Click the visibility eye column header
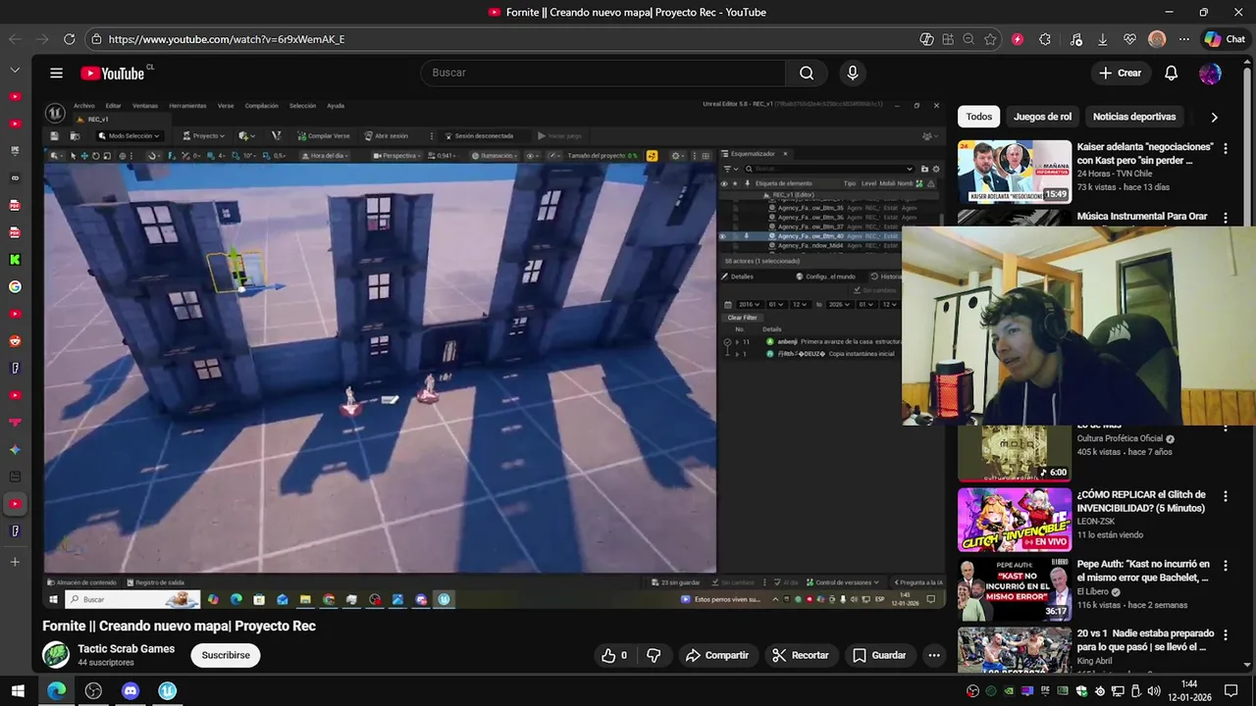The width and height of the screenshot is (1256, 706). coord(724,183)
